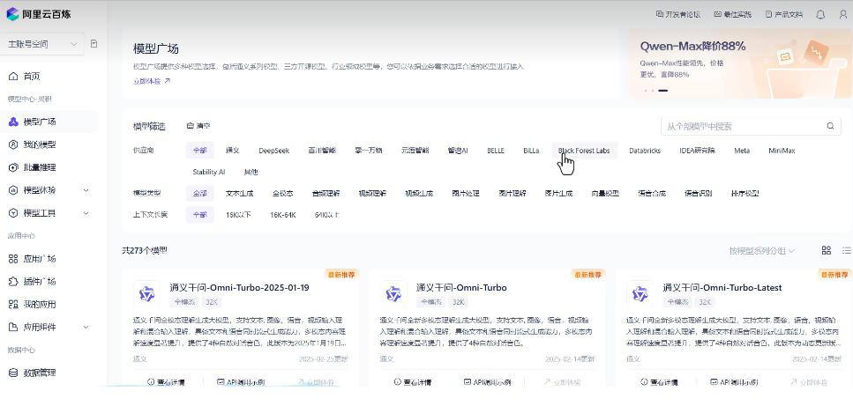The image size is (853, 406).
Task: Open 模型广场 in the sidebar
Action: pyautogui.click(x=49, y=122)
